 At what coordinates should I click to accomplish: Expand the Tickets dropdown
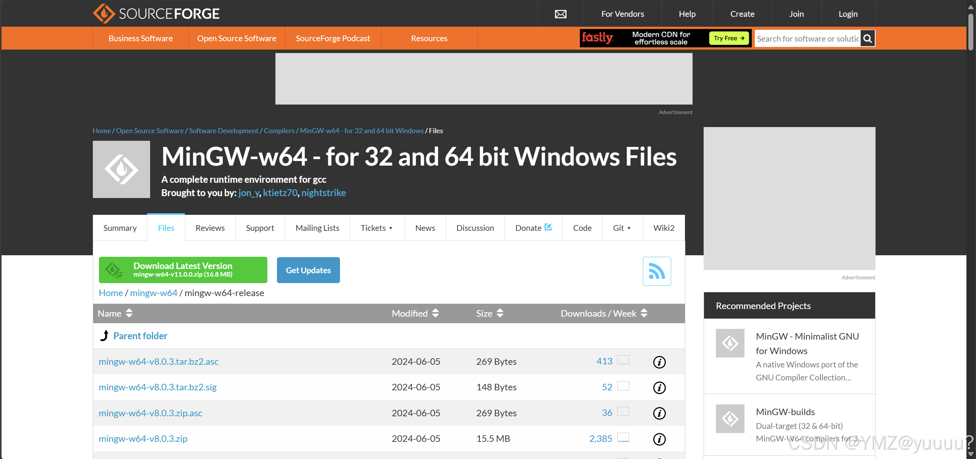[377, 228]
